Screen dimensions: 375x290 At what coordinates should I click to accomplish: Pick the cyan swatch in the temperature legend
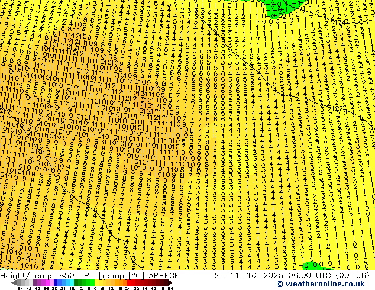pos(72,282)
